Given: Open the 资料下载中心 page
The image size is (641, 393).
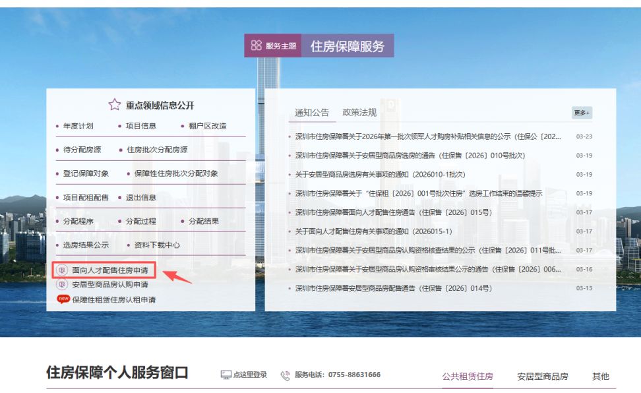Looking at the screenshot, I should tap(157, 246).
